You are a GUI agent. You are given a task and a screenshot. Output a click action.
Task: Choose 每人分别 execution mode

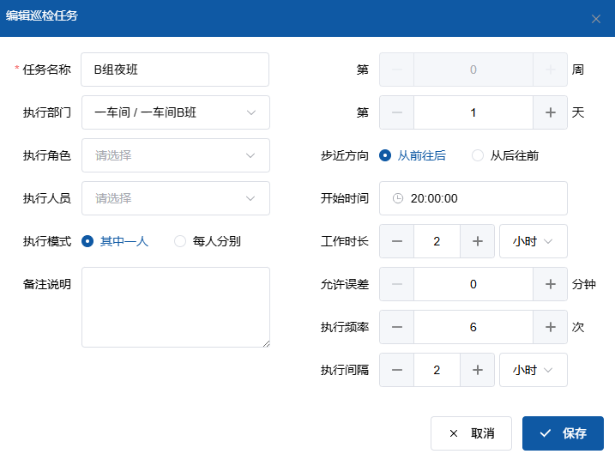[x=180, y=241]
